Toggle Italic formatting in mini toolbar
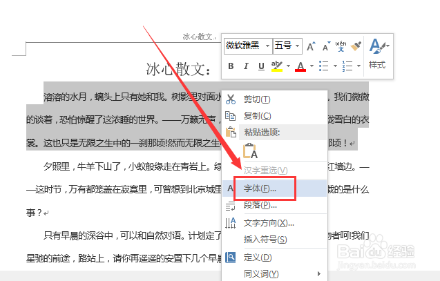This screenshot has width=440, height=281. (x=246, y=66)
